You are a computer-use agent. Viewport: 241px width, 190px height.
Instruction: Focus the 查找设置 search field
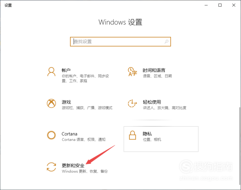(x=120, y=42)
